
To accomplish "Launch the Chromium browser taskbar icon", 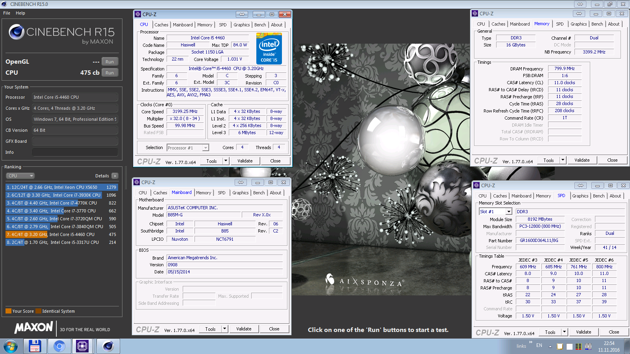I will [59, 347].
